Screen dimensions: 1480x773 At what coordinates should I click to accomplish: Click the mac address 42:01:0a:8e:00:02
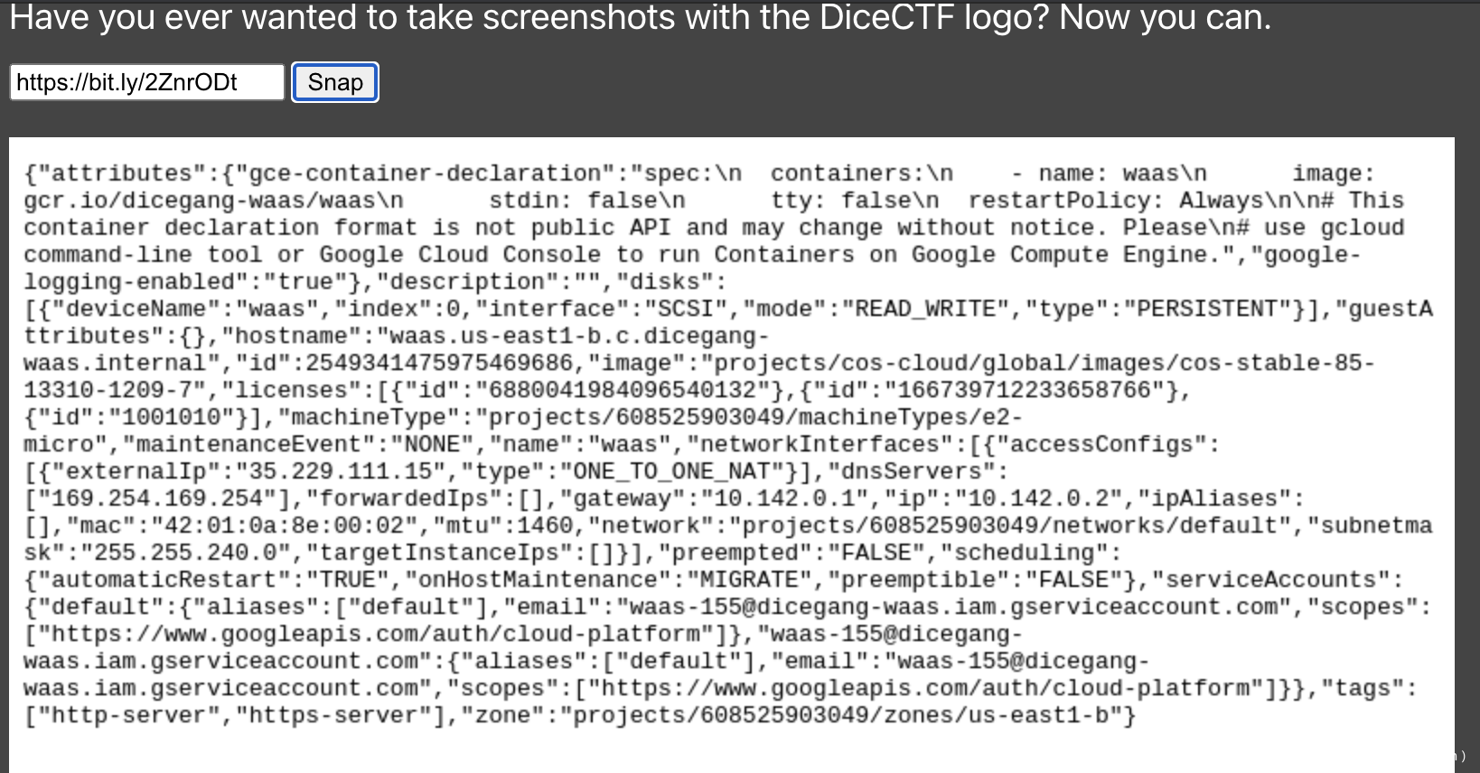click(286, 526)
